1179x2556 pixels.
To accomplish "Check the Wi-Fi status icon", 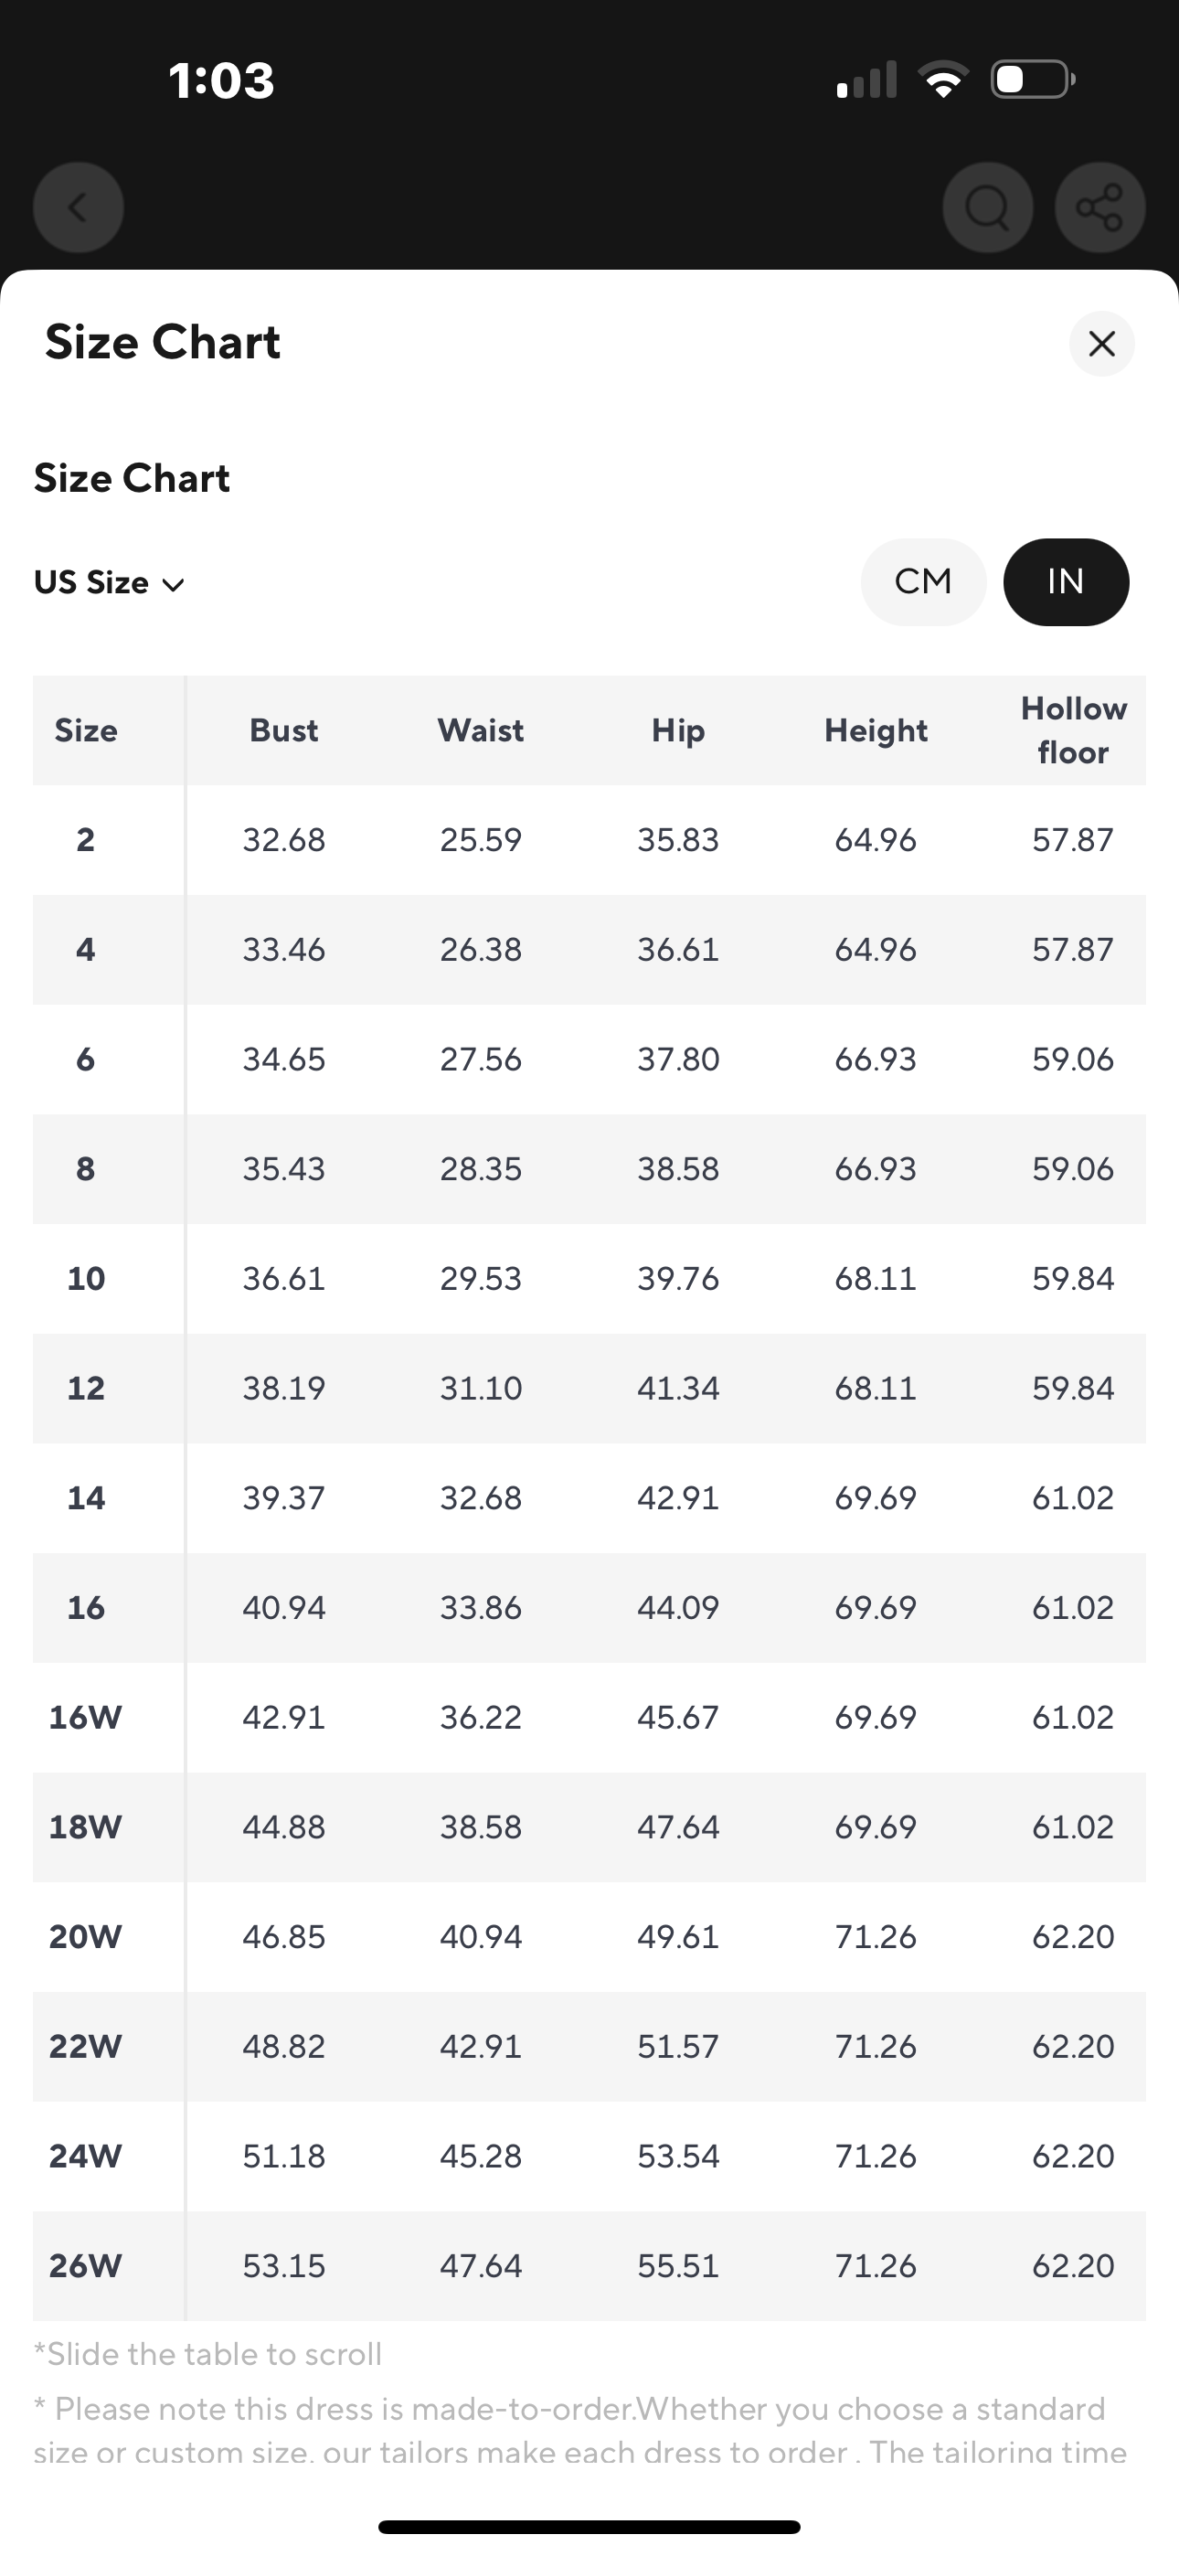I will [943, 80].
